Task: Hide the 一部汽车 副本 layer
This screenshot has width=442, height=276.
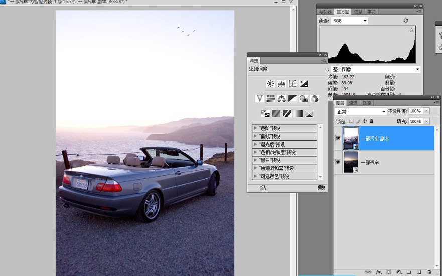Action: pyautogui.click(x=338, y=138)
